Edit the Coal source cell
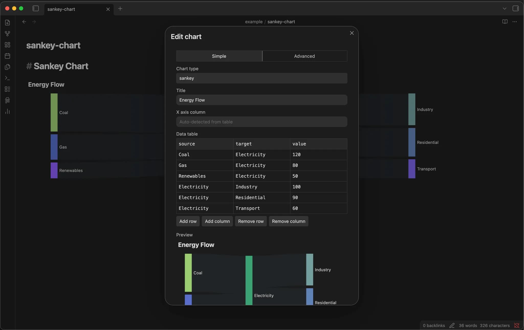Viewport: 524px width, 330px height. pos(205,155)
